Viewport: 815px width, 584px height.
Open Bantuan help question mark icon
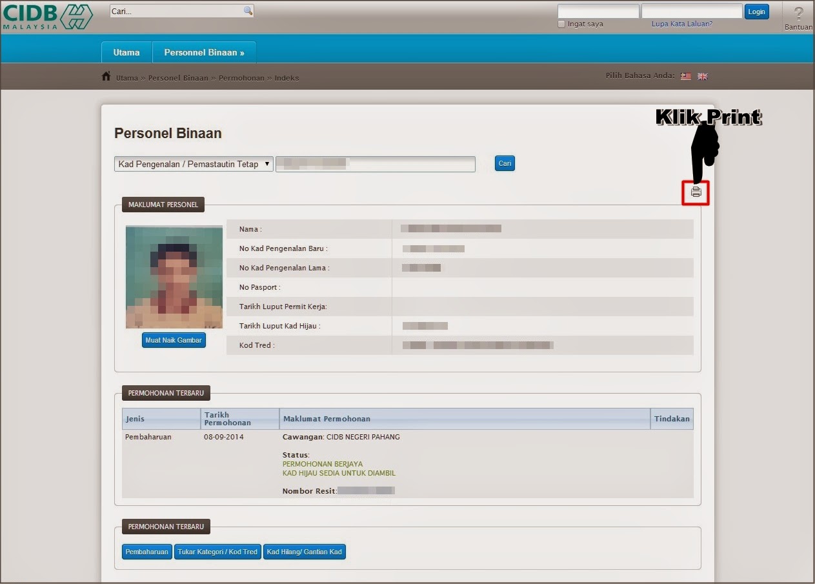(799, 14)
